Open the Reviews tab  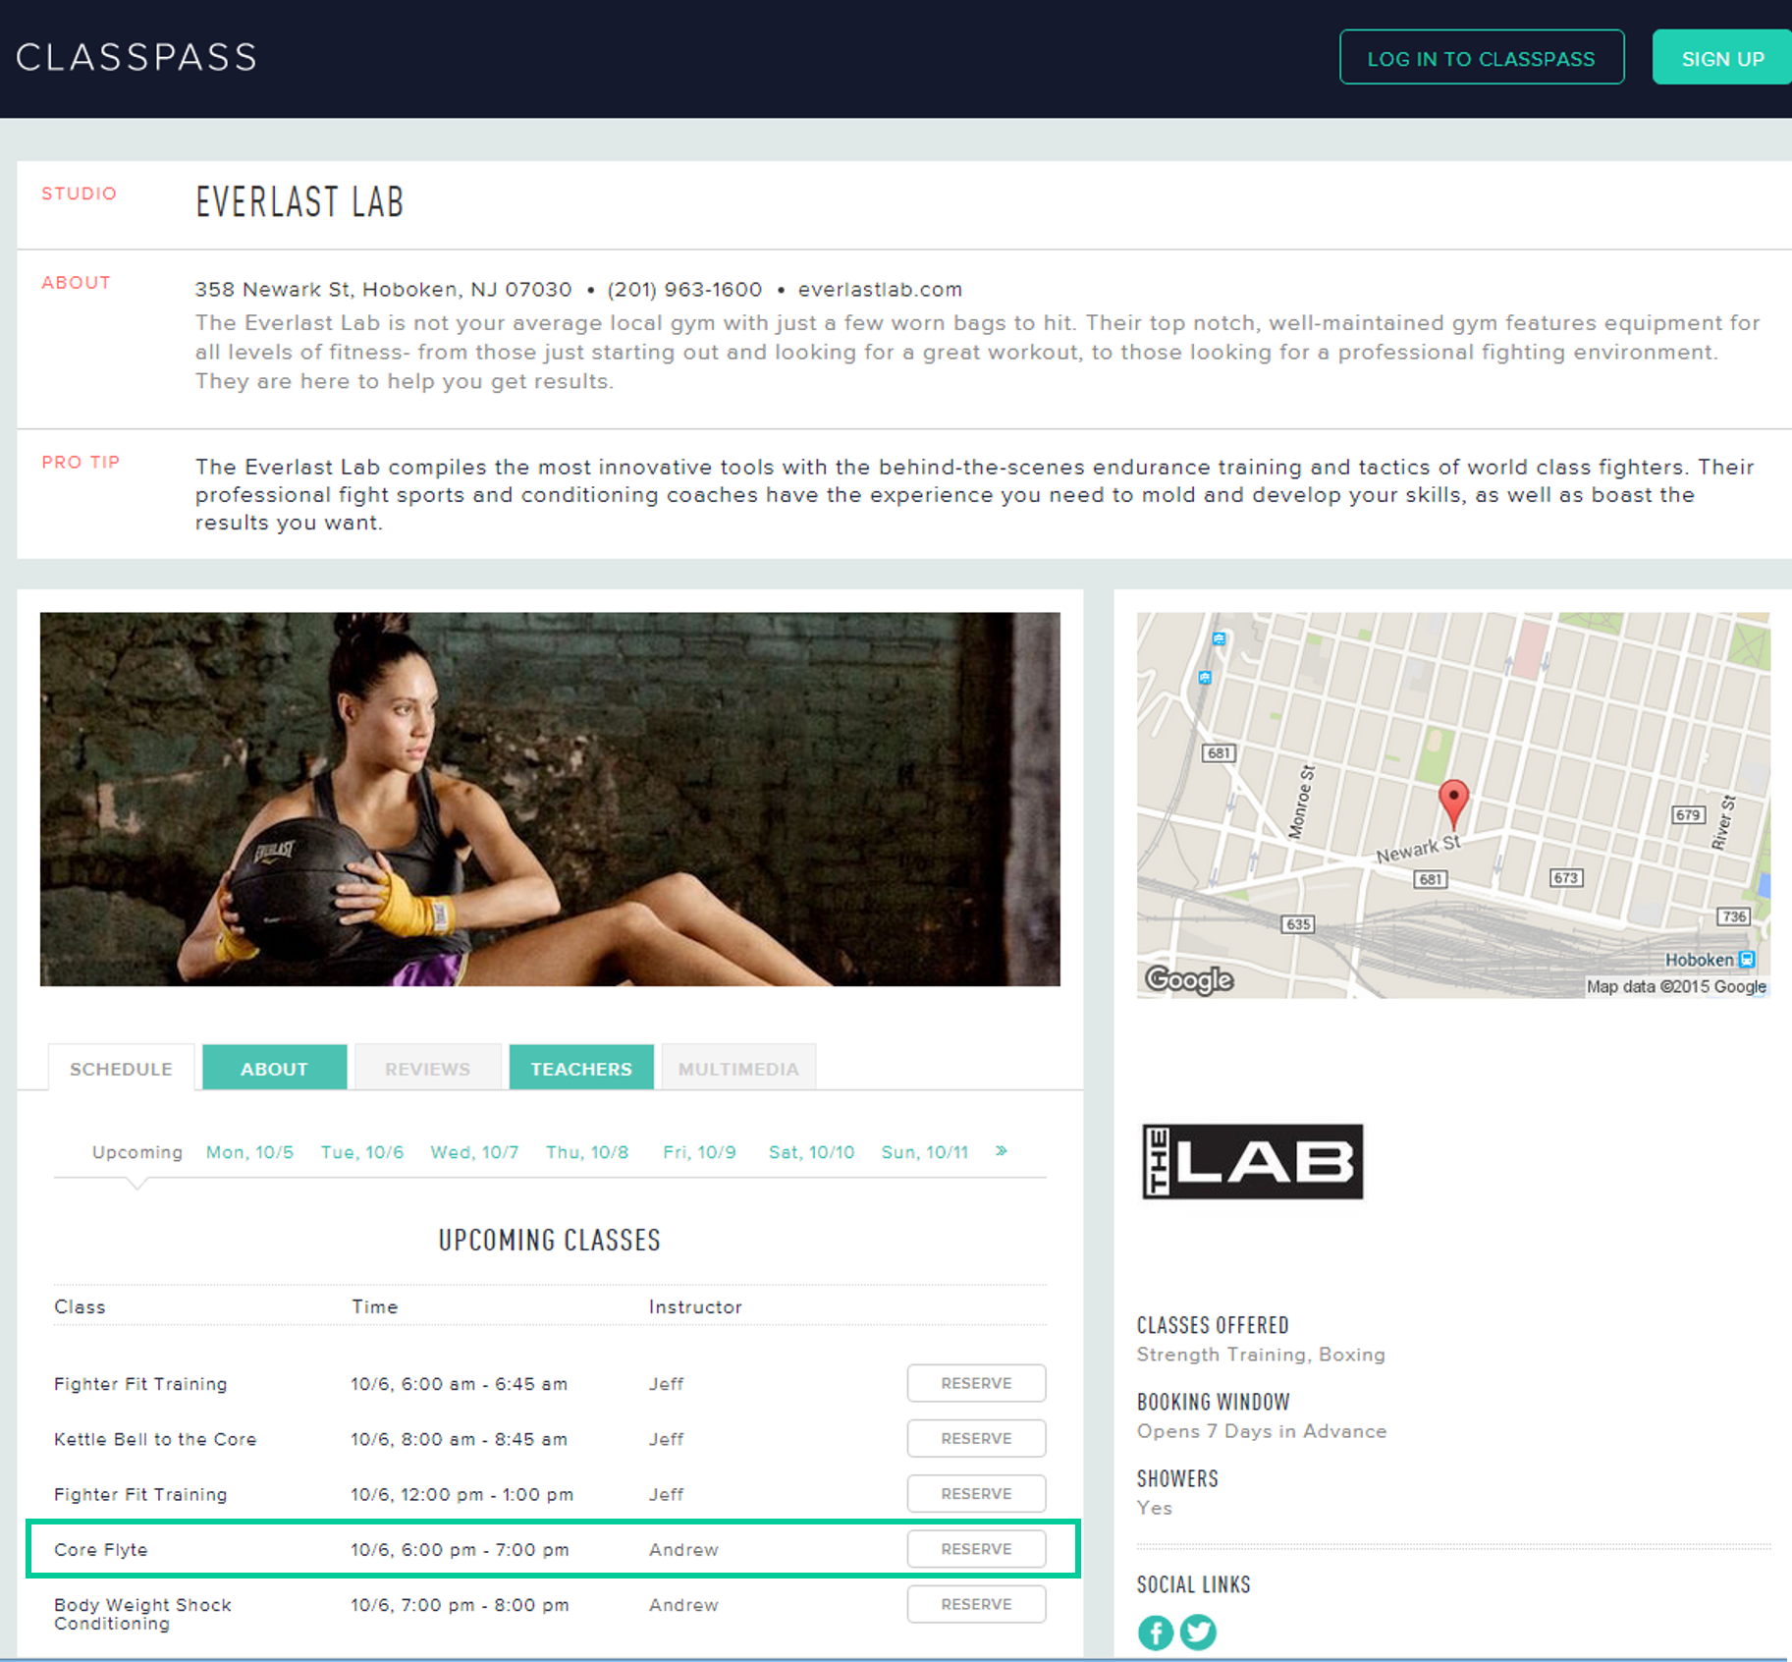427,1068
